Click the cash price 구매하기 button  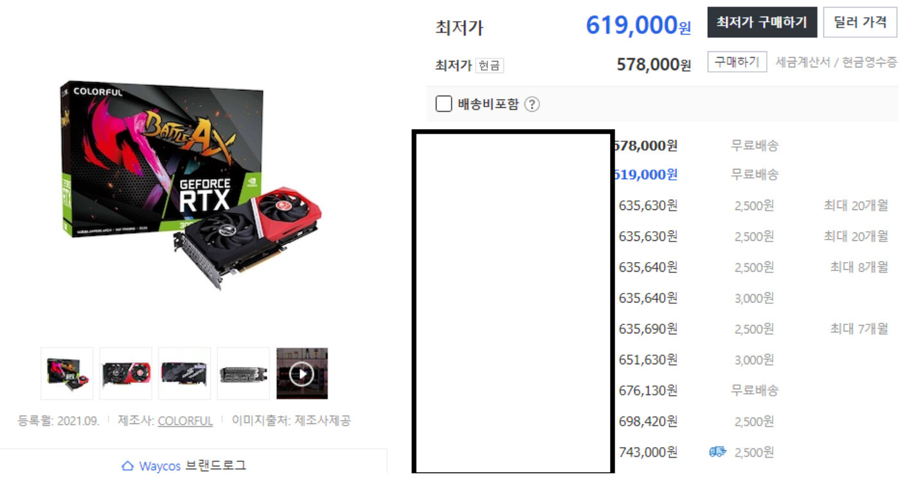coord(737,62)
